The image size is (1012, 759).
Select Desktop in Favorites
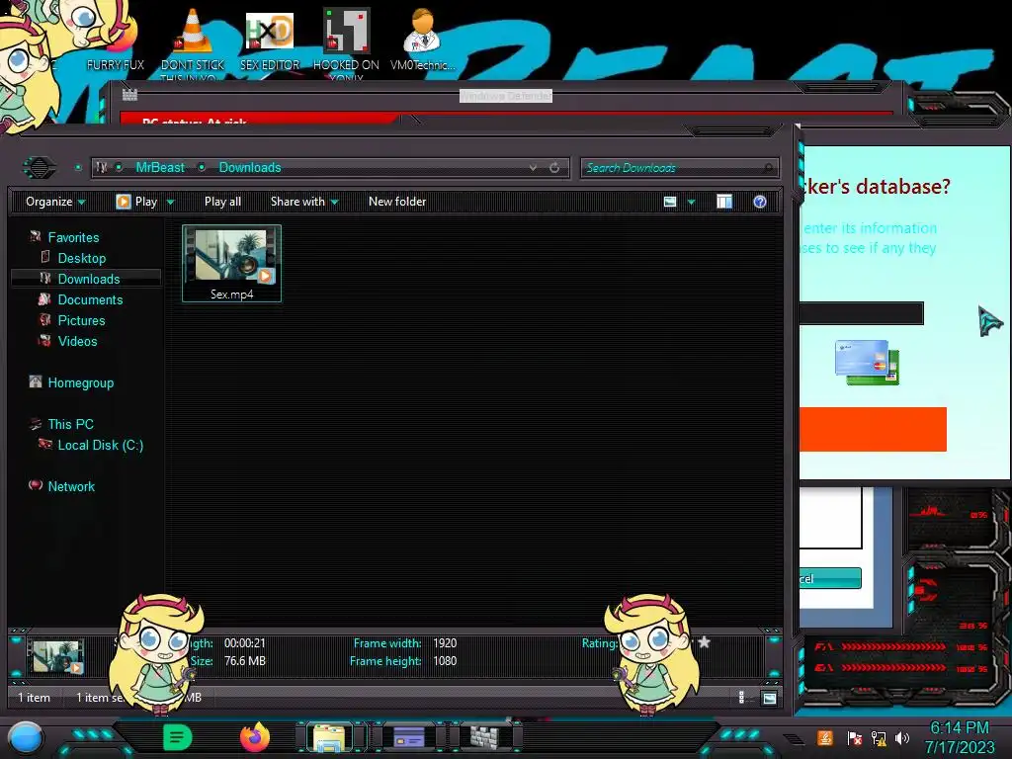[x=81, y=258]
